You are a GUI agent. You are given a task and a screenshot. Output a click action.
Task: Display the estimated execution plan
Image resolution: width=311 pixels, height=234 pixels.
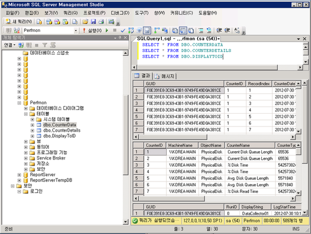[x=131, y=31]
